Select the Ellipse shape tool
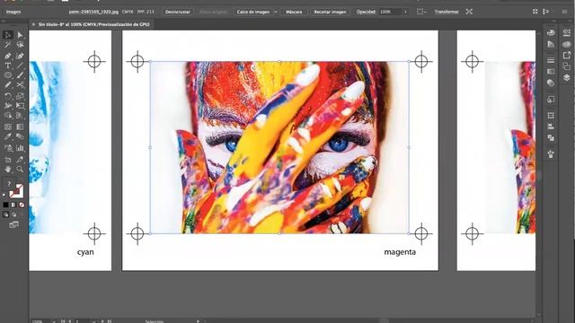Viewport: 575px width, 323px height. click(8, 75)
